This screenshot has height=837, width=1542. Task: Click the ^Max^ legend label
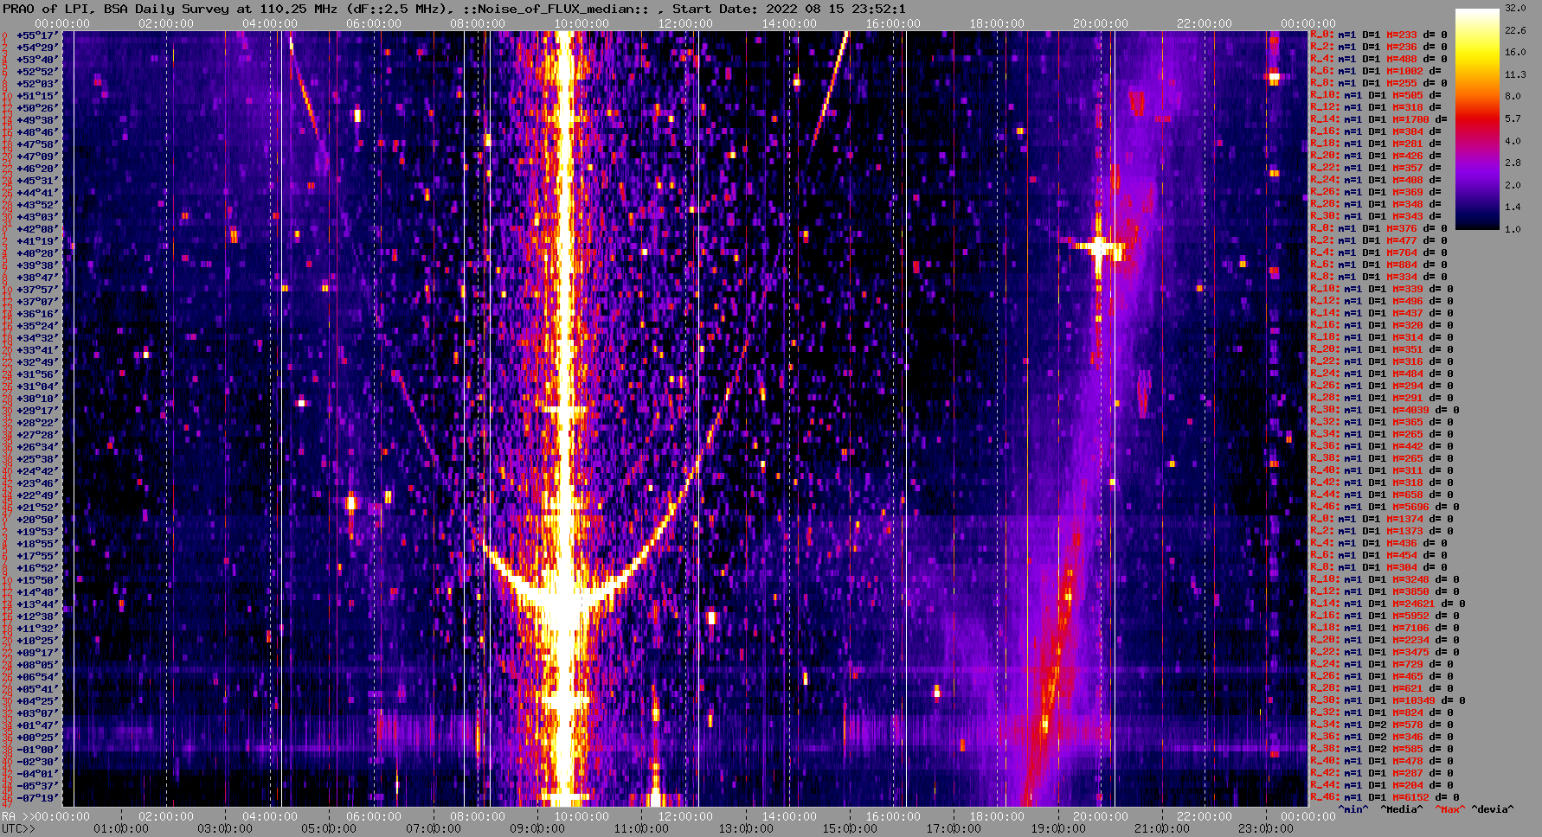click(x=1450, y=809)
